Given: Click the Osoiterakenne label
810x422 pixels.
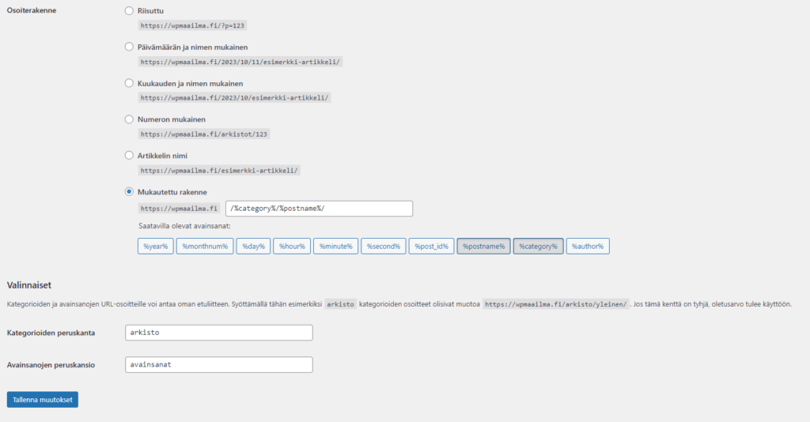Looking at the screenshot, I should (x=32, y=10).
